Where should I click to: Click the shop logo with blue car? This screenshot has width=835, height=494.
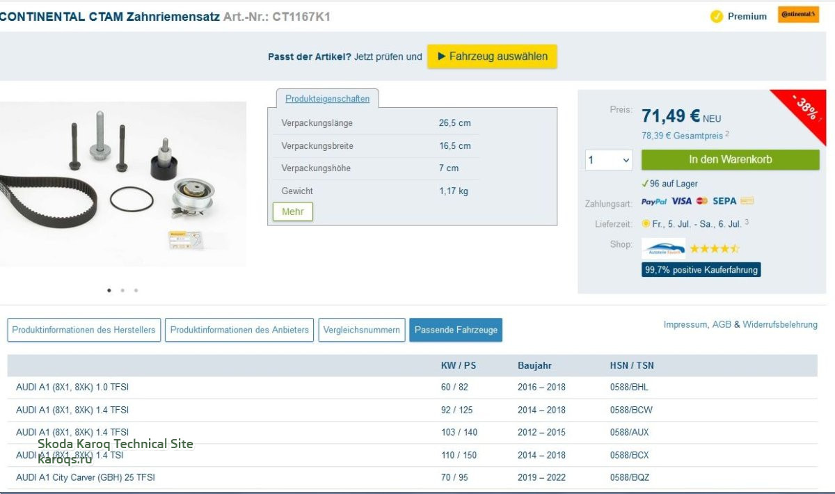[663, 248]
